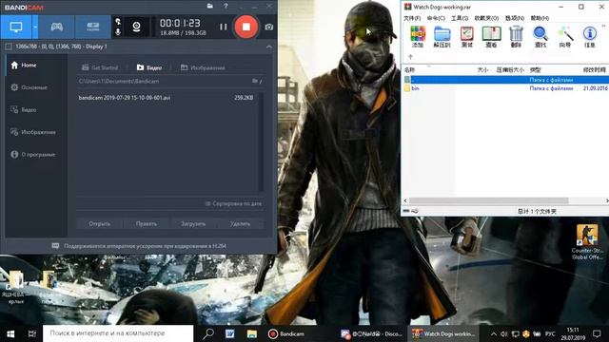Switch to the Видео tab in Home

tap(149, 67)
